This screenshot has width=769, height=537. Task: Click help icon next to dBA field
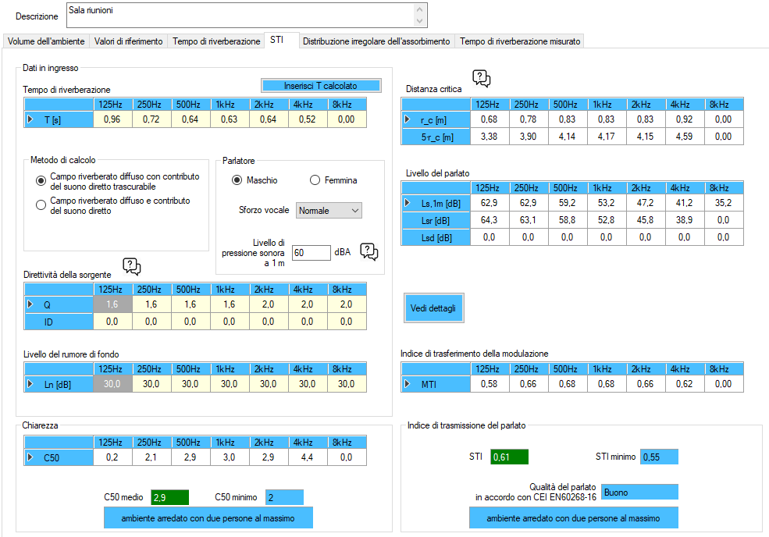369,251
